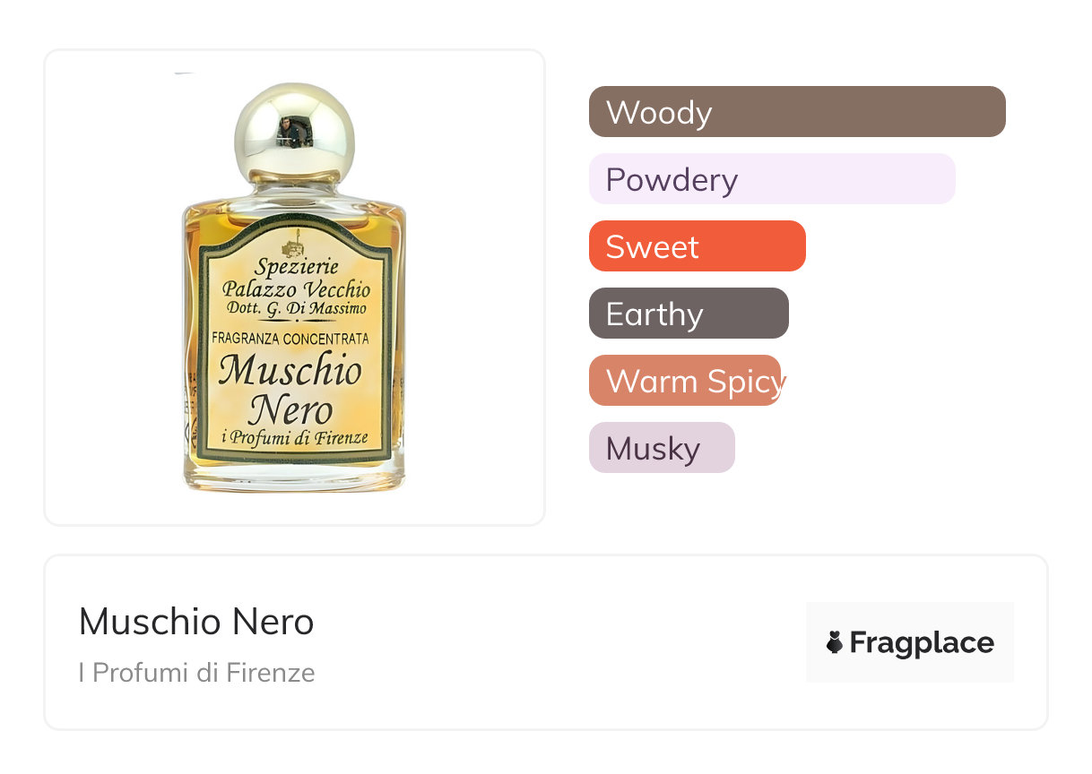
Task: Click the Fragplace wordmark text
Action: point(922,643)
